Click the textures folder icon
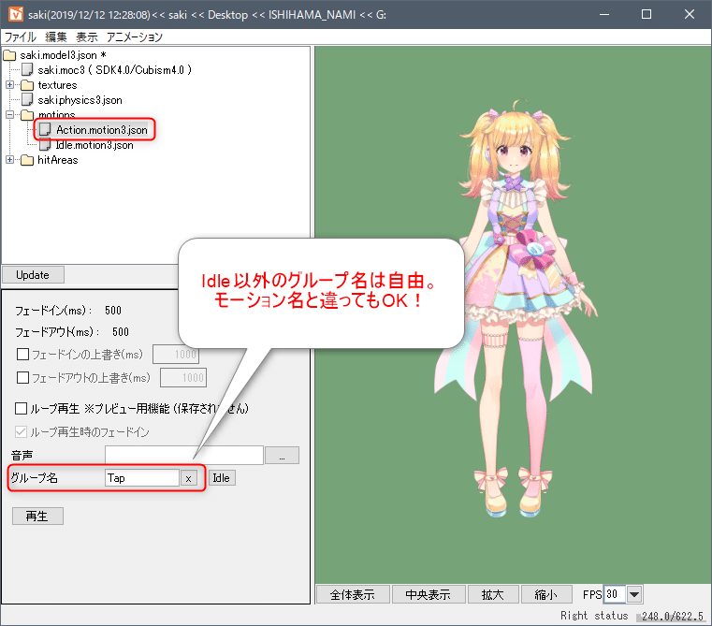The width and height of the screenshot is (712, 626). click(27, 85)
